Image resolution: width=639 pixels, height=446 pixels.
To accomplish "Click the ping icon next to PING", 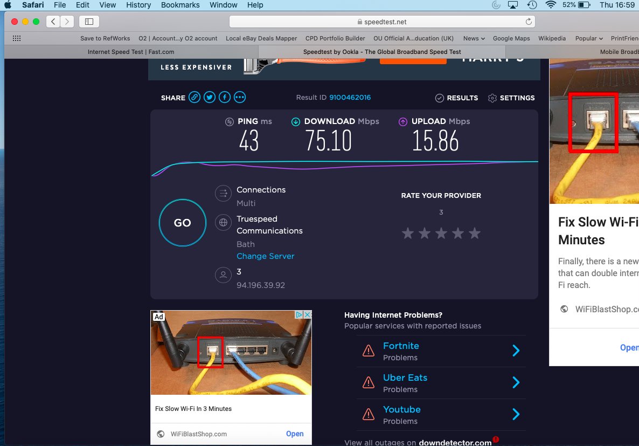I will [230, 121].
